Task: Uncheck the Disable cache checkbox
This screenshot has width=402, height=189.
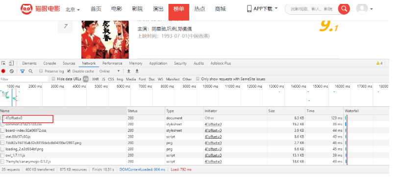Action: click(x=69, y=71)
